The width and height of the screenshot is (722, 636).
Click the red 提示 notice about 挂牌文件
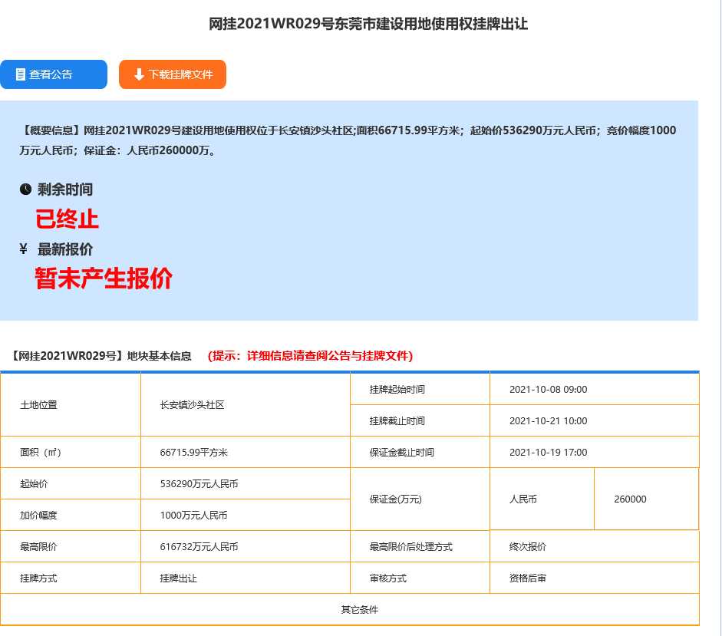click(310, 356)
